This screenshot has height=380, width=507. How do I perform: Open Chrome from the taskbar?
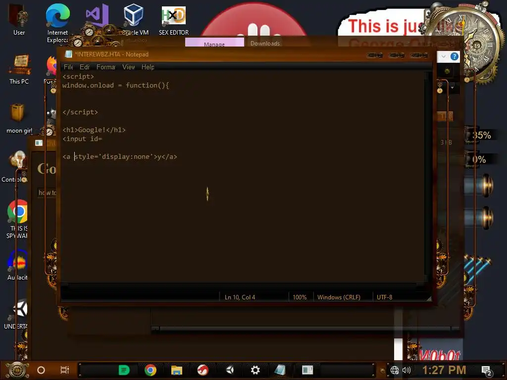pos(151,370)
